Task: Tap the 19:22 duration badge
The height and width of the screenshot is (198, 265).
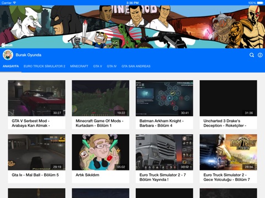Action: click(x=121, y=113)
